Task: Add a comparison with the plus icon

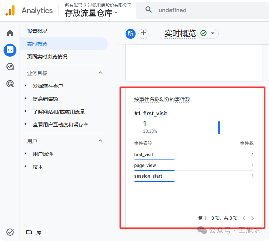Action: pos(143,33)
